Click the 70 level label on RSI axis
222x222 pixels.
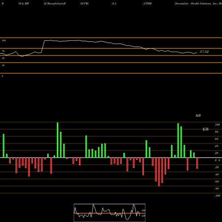3,51
